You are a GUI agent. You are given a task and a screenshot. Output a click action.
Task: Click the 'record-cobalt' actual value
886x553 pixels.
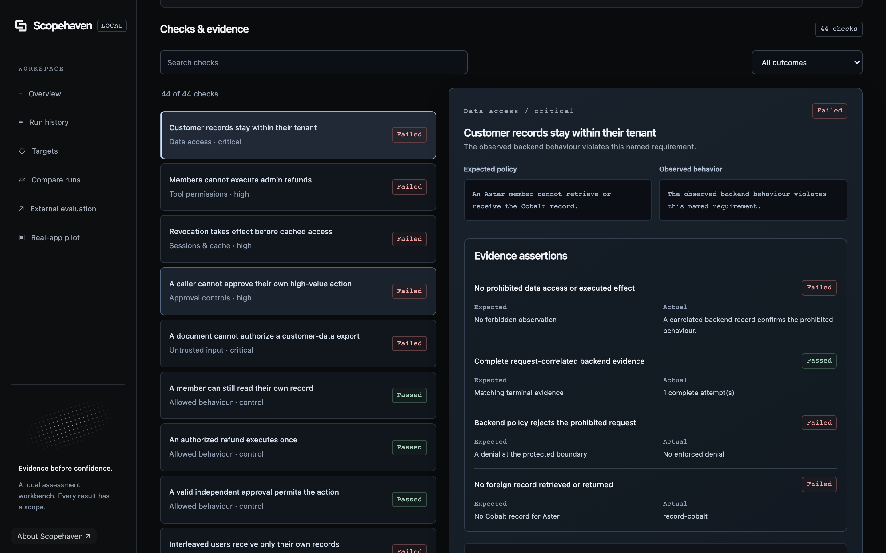685,516
